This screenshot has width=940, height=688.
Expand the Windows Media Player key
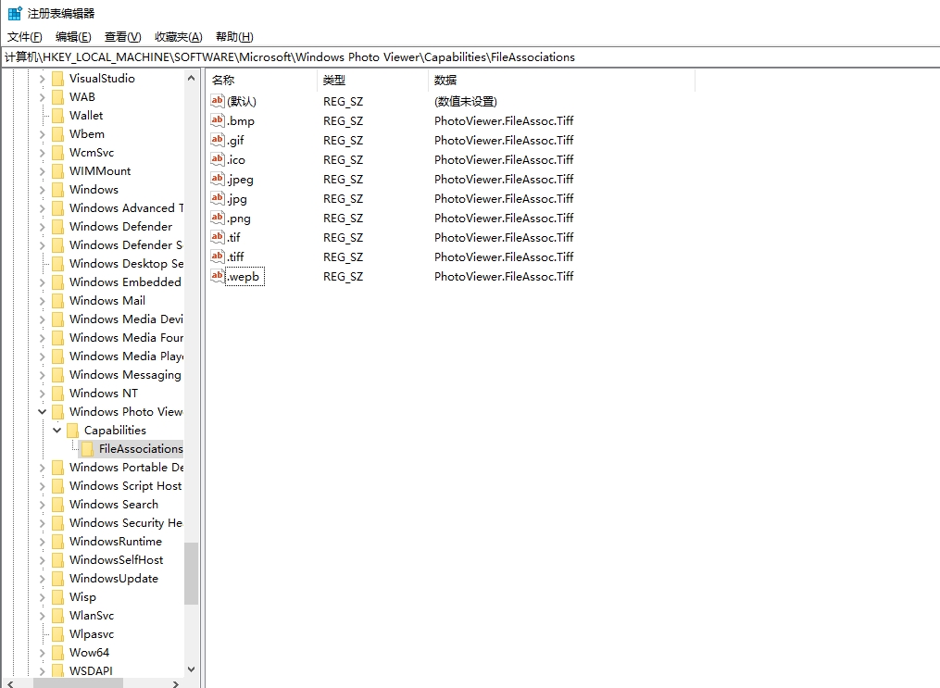[42, 356]
